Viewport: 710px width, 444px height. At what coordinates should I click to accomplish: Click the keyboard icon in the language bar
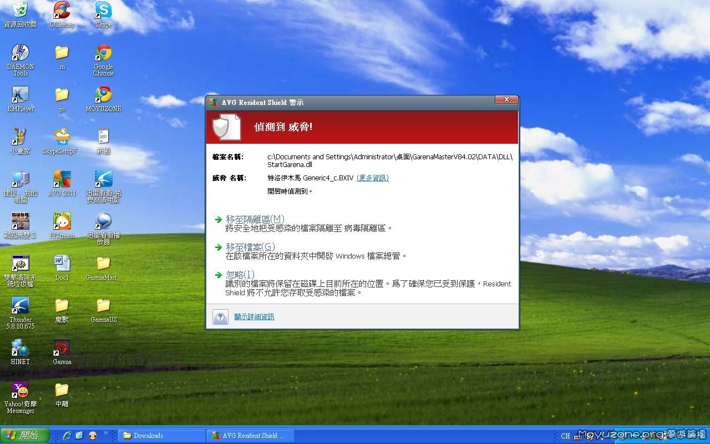(578, 436)
